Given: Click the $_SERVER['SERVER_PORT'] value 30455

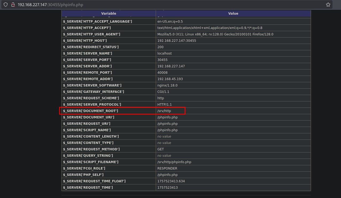Looking at the screenshot, I should click(162, 60).
